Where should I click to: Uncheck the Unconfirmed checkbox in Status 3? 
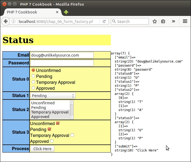coord(57,123)
